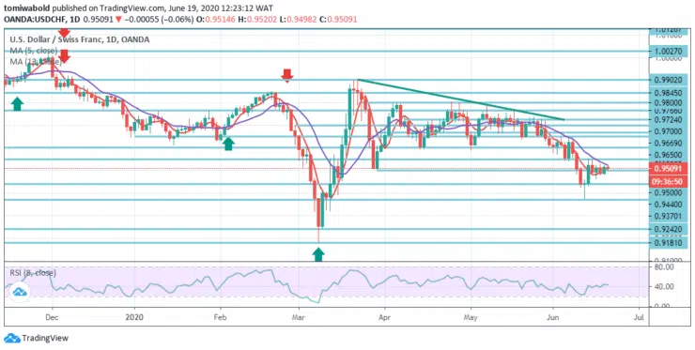Select the MA (5, close) indicator label

34,51
